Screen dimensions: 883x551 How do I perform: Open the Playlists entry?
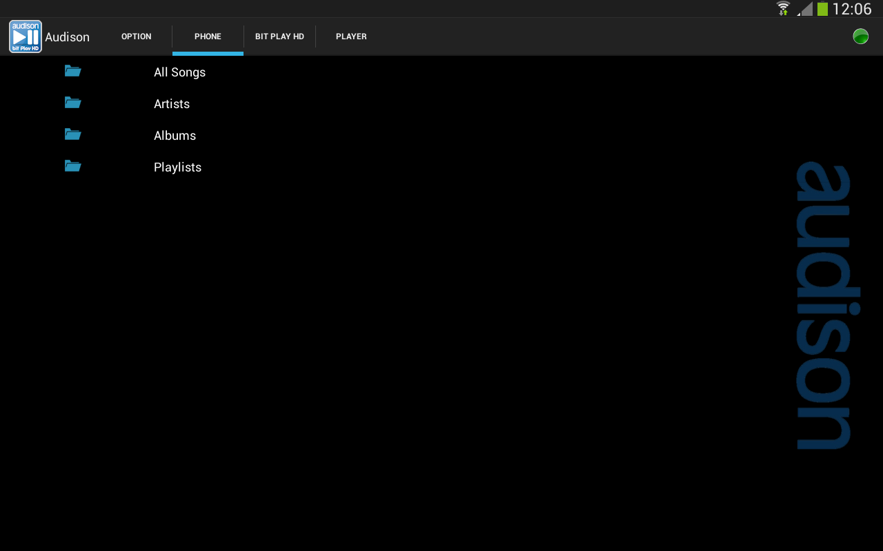point(177,167)
